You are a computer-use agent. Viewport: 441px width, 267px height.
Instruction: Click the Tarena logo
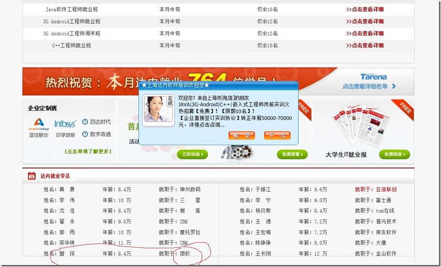pos(374,77)
